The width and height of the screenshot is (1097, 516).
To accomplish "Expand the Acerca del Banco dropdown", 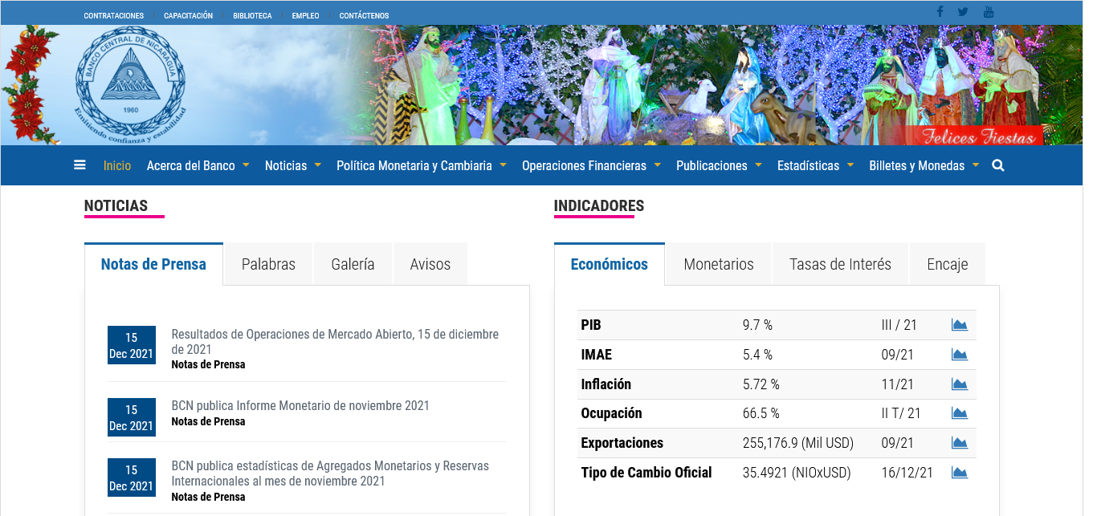I will click(198, 165).
